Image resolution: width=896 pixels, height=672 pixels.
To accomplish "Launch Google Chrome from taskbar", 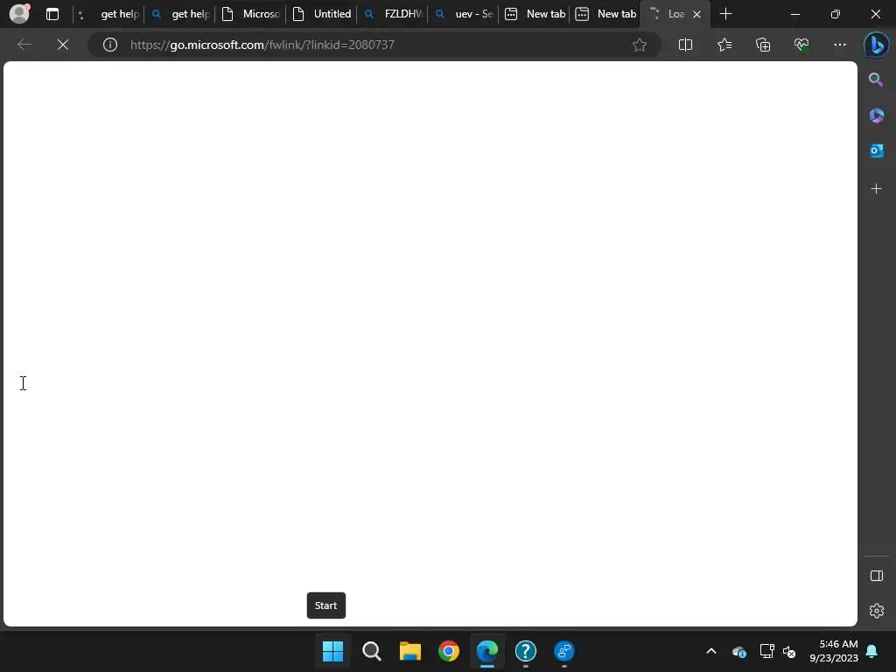I will tap(449, 651).
